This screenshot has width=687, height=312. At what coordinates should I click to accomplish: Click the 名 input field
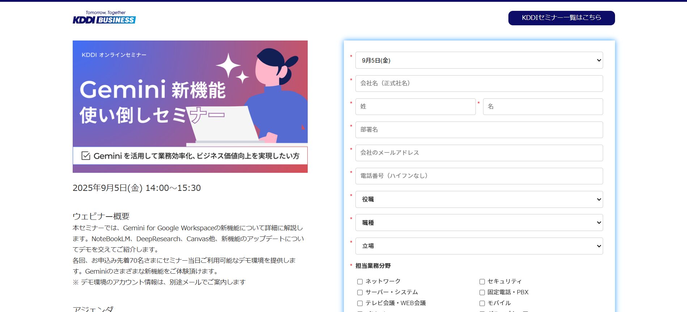point(543,107)
